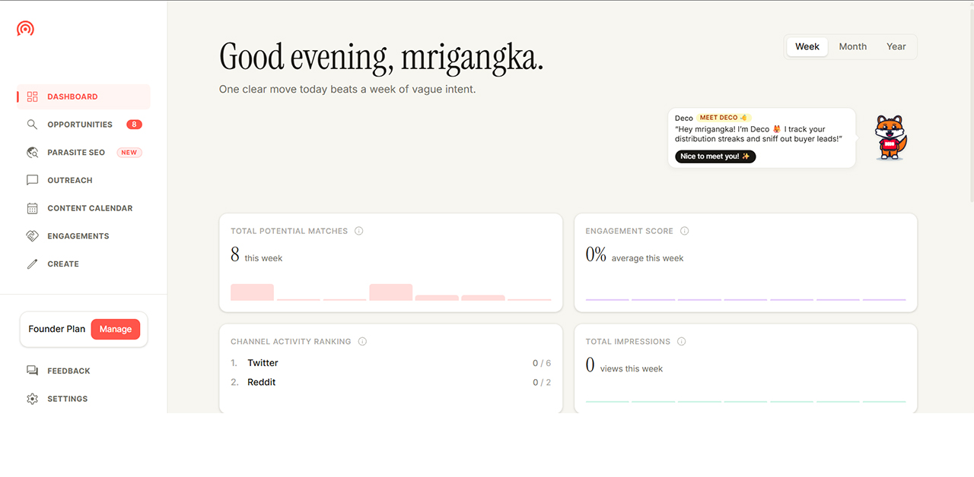
Task: Click the '8 this week' matches value
Action: 256,255
